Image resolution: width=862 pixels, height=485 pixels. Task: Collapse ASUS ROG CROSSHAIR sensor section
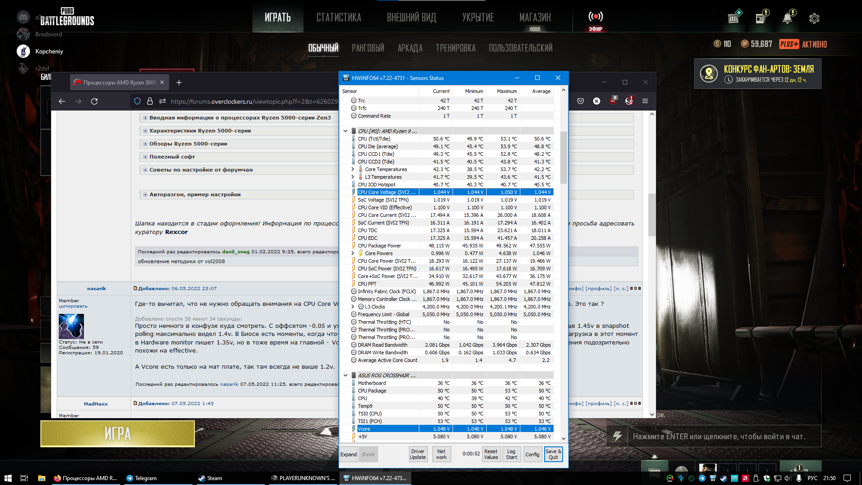coord(345,375)
